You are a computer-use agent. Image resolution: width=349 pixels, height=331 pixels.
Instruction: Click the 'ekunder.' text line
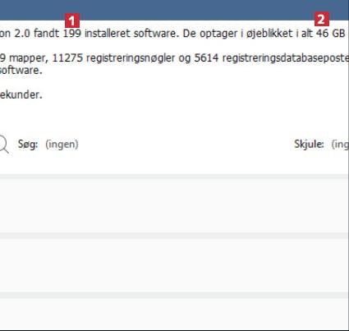pyautogui.click(x=21, y=94)
